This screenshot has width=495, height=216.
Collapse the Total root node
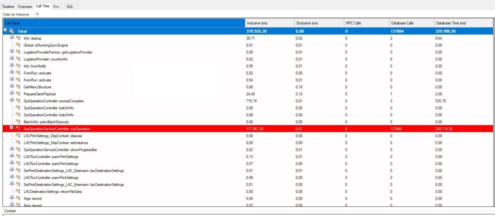tap(5, 31)
